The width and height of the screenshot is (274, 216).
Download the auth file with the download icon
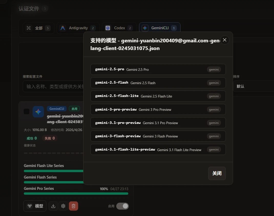(53, 206)
